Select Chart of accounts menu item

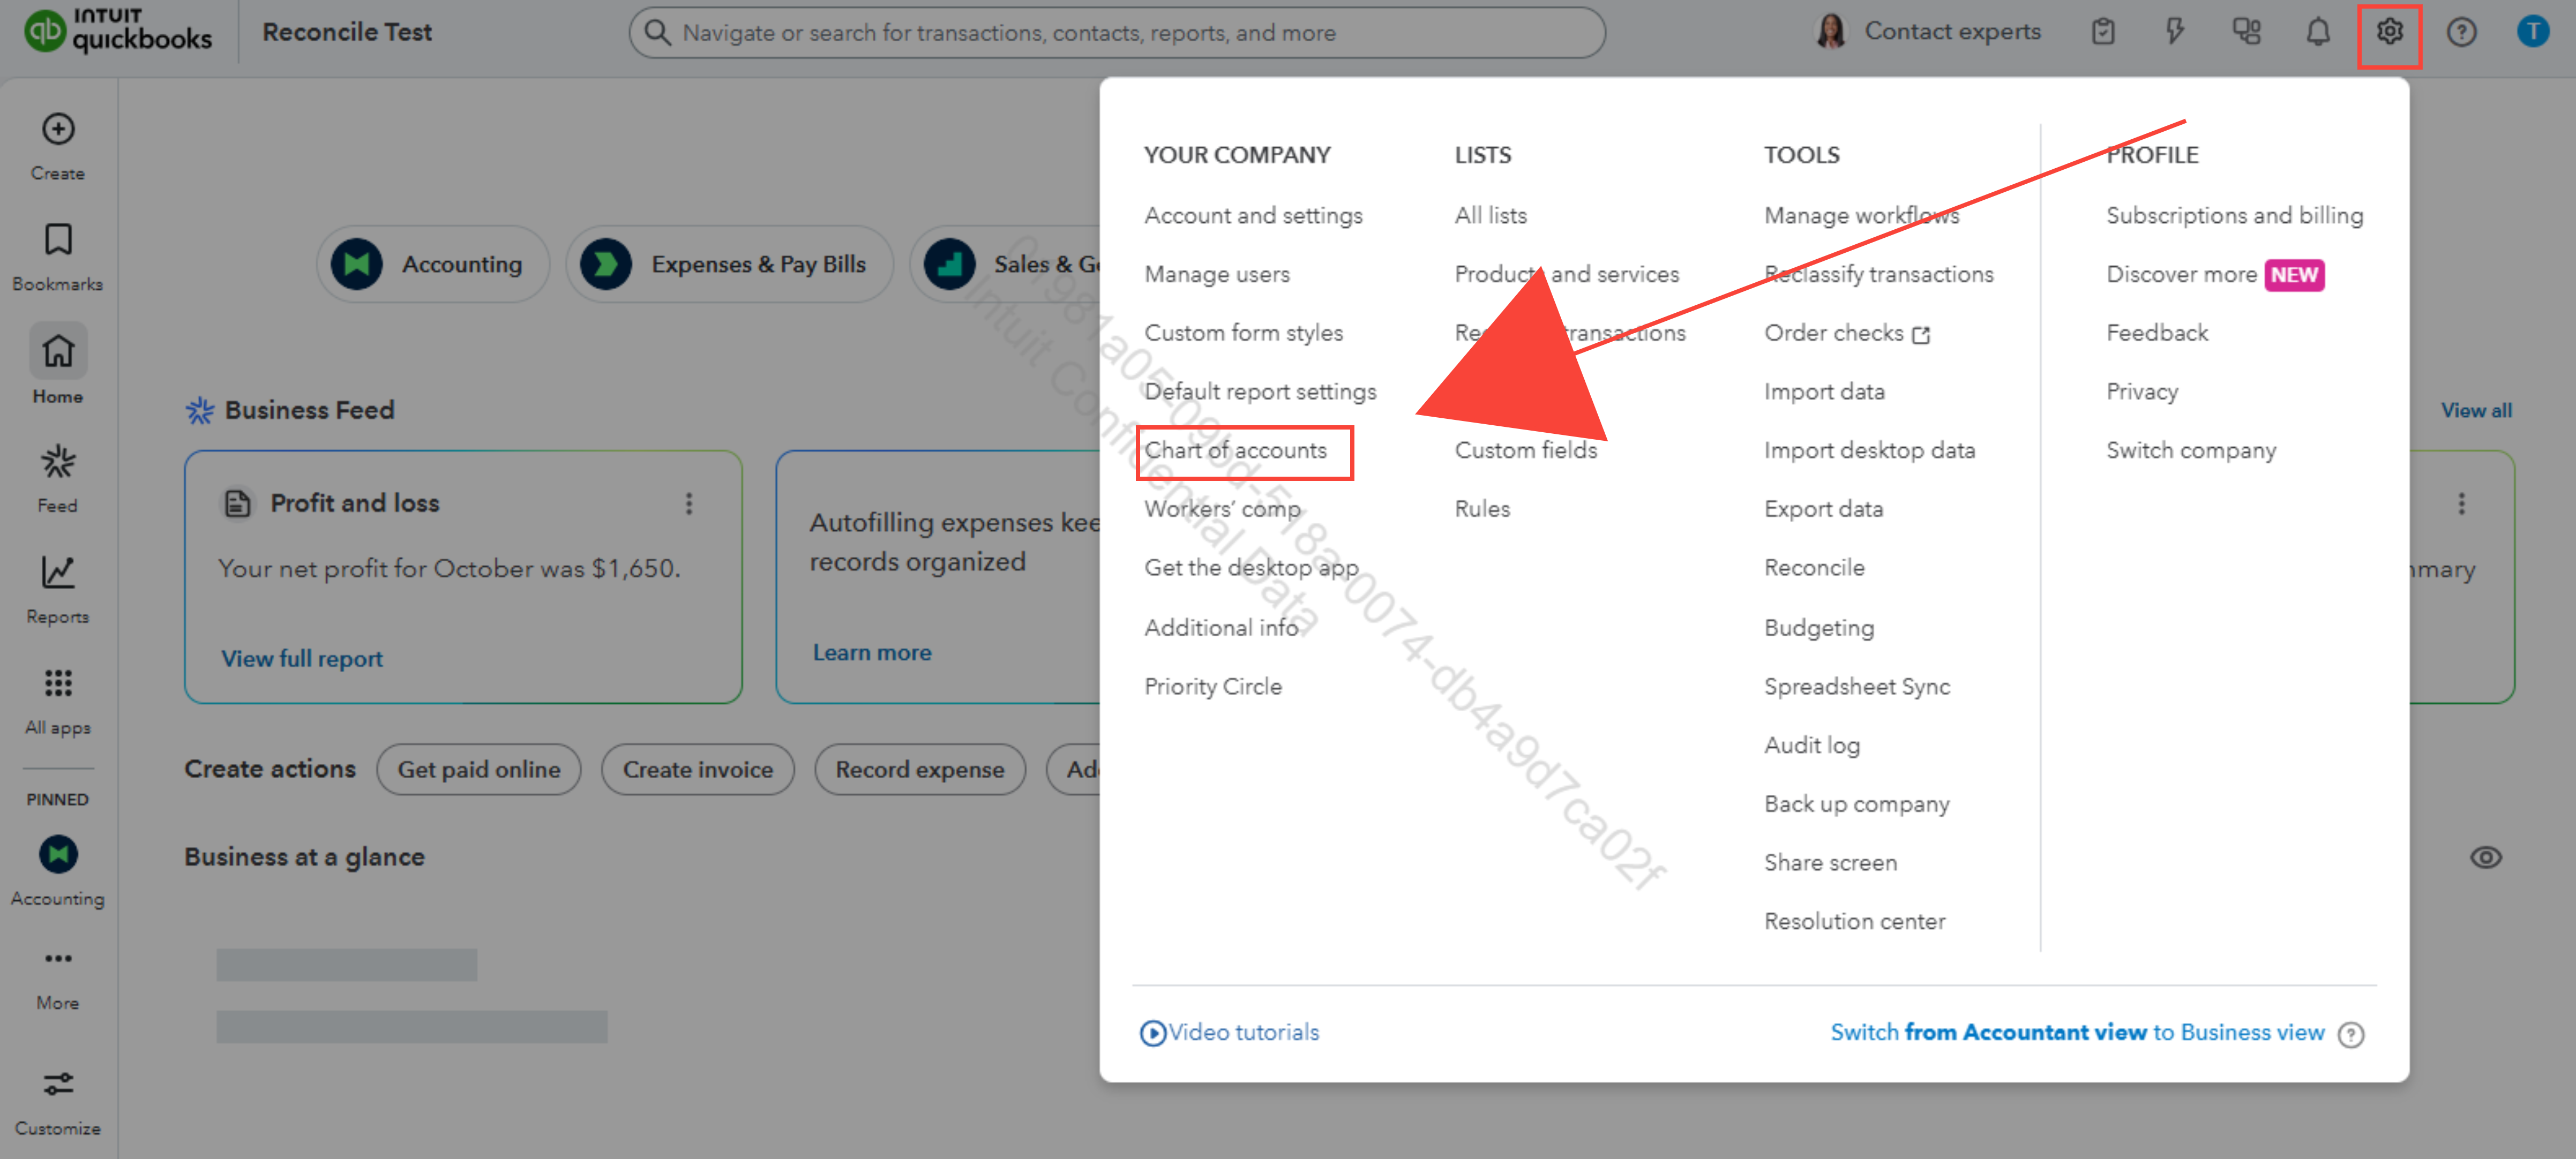1235,451
